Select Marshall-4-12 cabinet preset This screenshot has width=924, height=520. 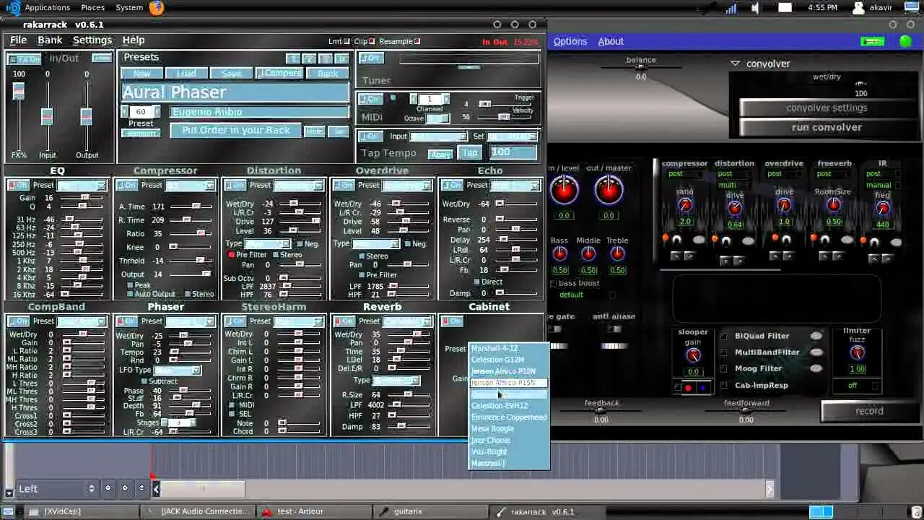click(x=508, y=348)
